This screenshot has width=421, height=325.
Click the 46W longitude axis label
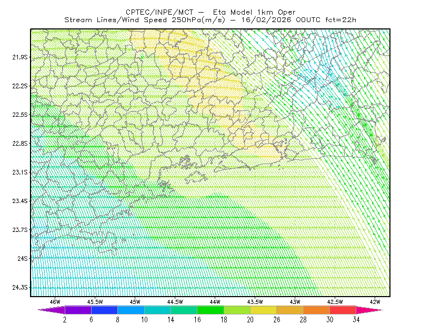tap(55, 302)
